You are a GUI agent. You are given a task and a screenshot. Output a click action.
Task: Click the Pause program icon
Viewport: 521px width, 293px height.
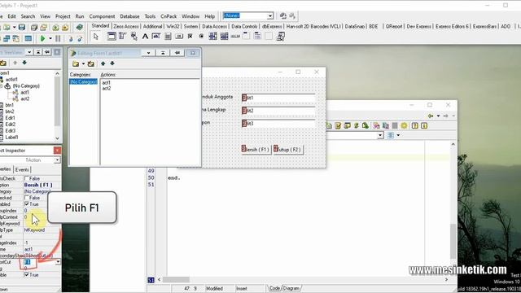pos(58,38)
